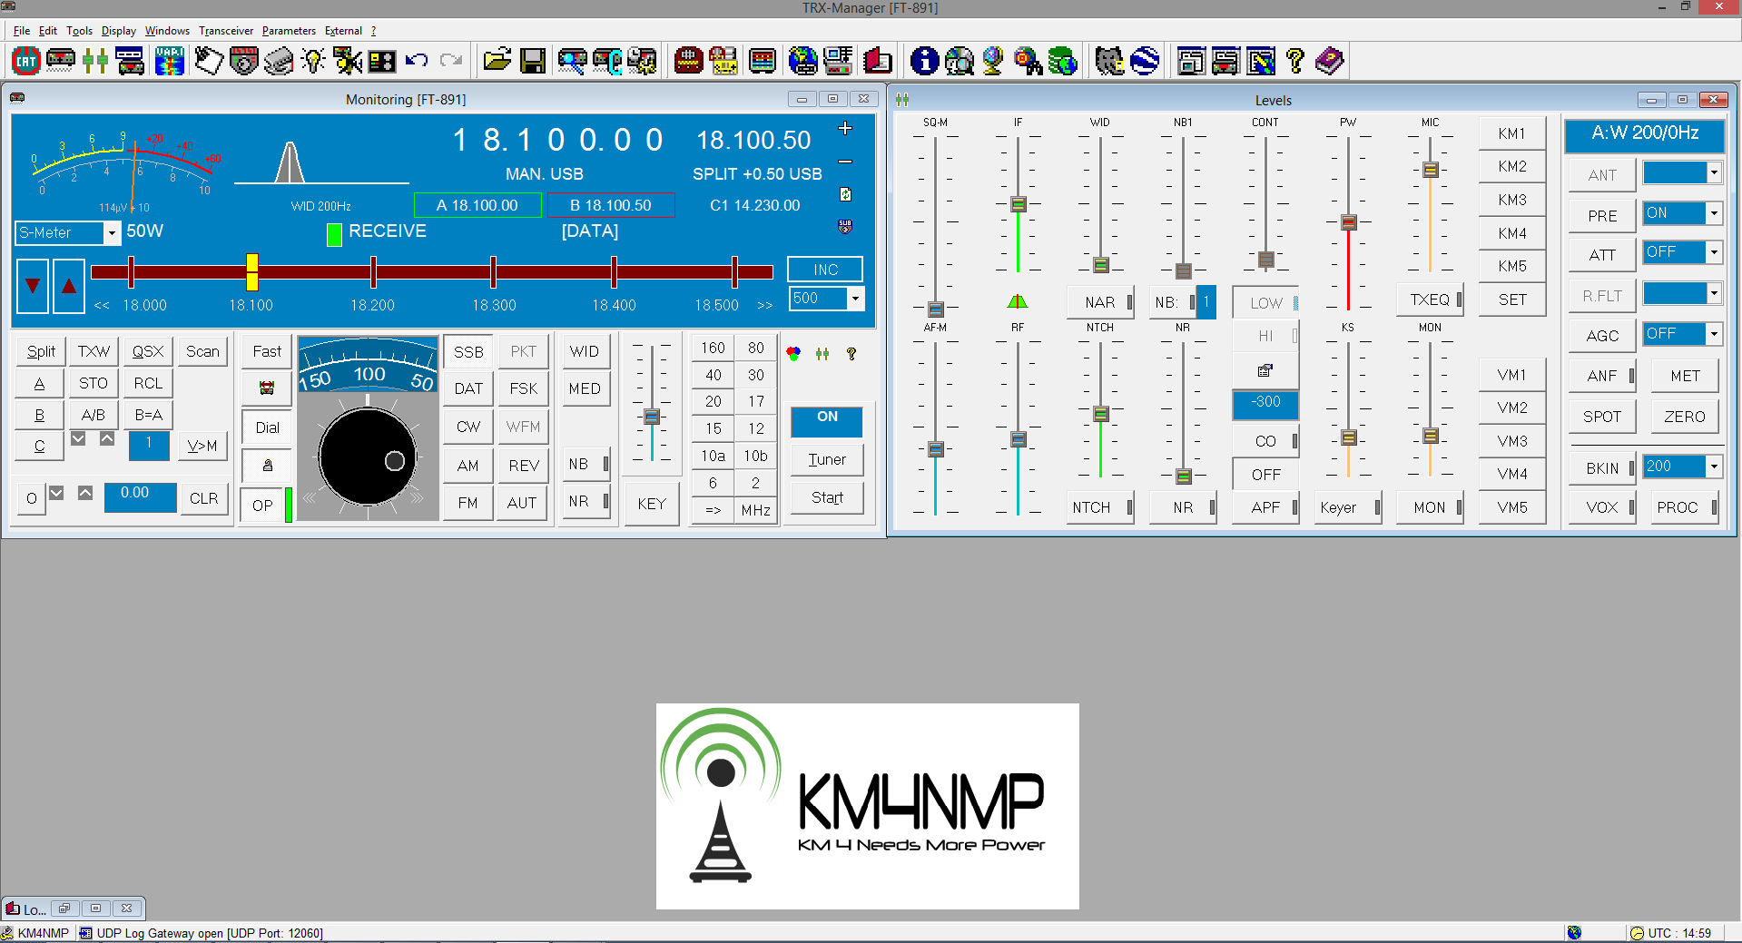Viewport: 1742px width, 943px height.
Task: Click the yellow question mark help icon
Action: coord(1295,62)
